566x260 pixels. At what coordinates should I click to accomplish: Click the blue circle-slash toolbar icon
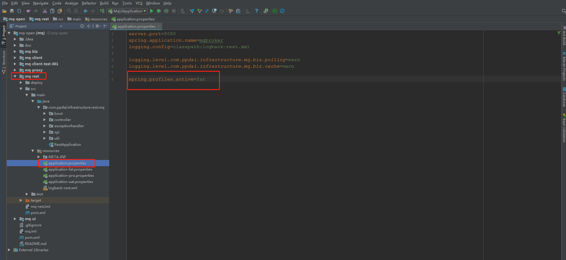point(282,11)
